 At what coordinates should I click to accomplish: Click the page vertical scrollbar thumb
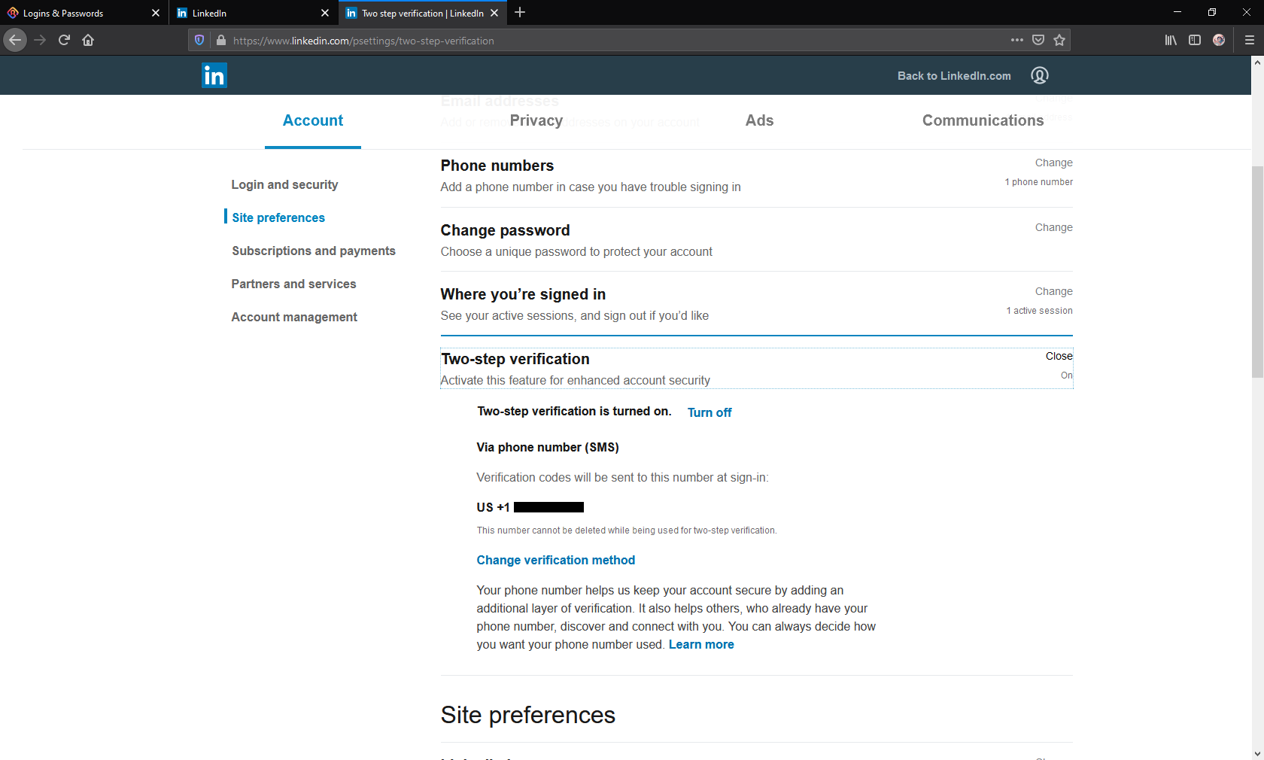click(x=1257, y=272)
